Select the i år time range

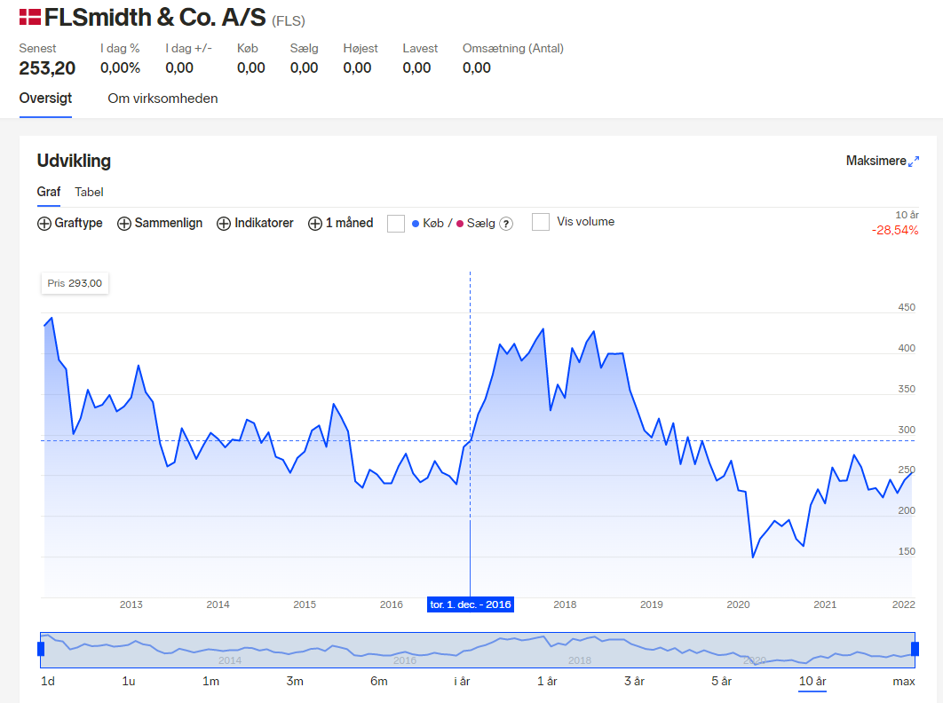point(462,681)
